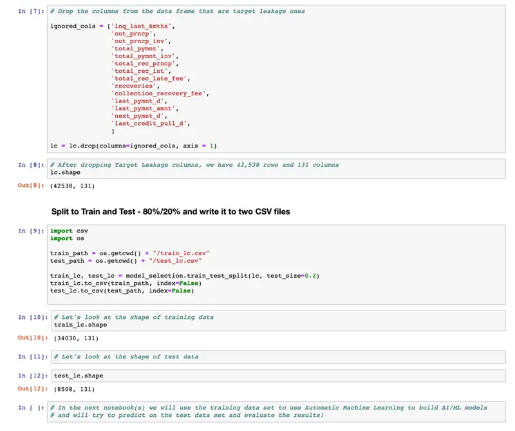Screen dimensions: 515x431
Task: Place cursor on 'total_pymnt_inv' string
Action: pos(143,56)
